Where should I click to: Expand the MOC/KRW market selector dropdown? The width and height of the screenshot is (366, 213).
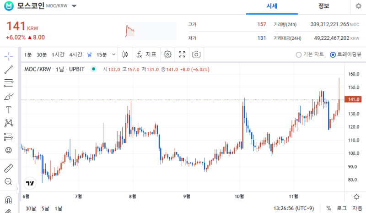point(74,6)
